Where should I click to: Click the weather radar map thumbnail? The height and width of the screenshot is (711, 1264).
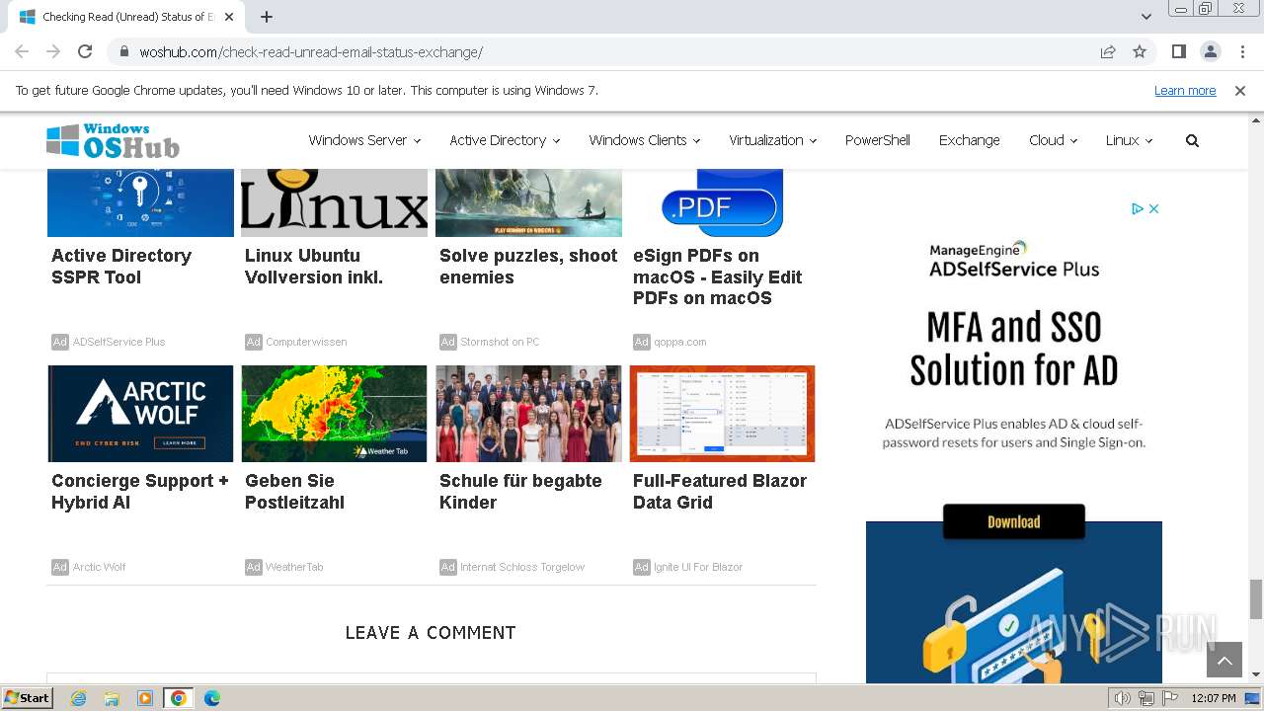tap(334, 414)
